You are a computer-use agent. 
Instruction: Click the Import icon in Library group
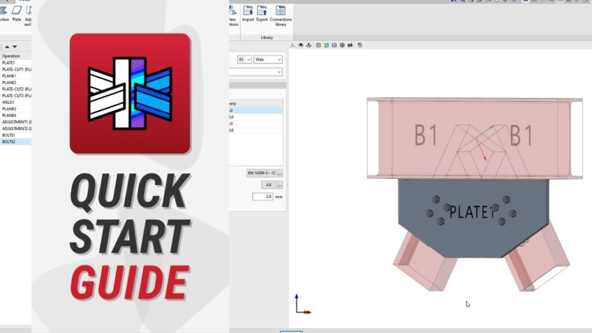(x=248, y=14)
